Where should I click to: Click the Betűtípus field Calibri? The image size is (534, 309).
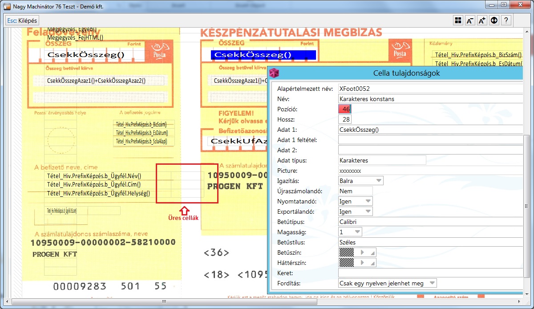coord(431,222)
